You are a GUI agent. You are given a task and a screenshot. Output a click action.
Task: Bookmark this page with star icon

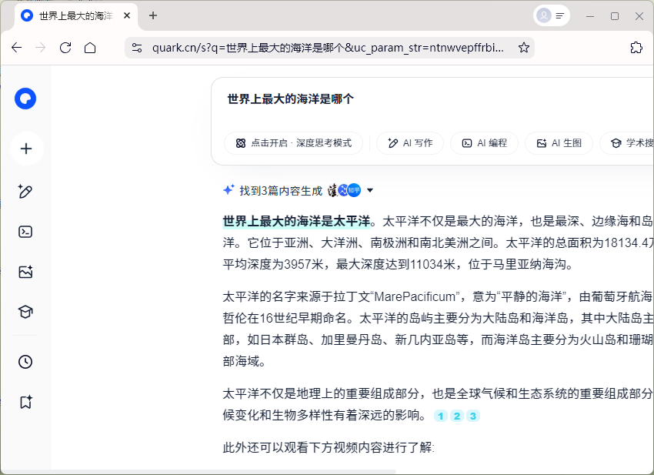point(524,48)
